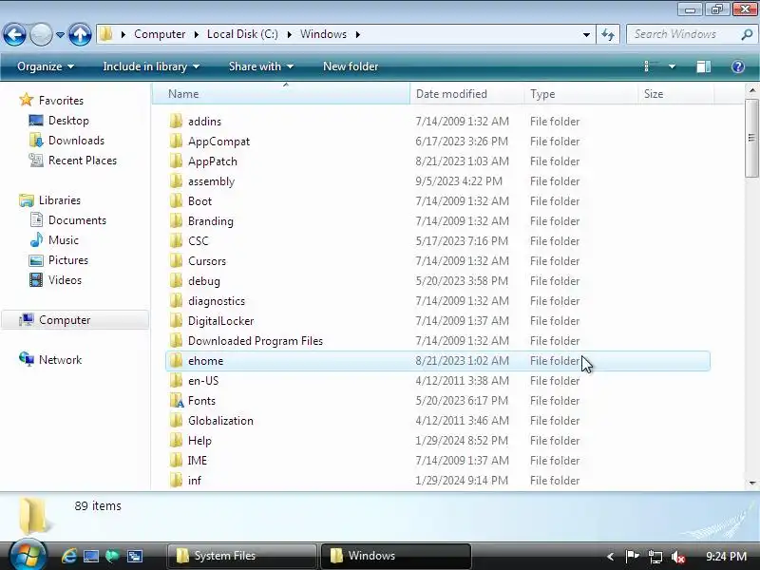Open Desktop in Favorites
The image size is (760, 570).
click(68, 121)
